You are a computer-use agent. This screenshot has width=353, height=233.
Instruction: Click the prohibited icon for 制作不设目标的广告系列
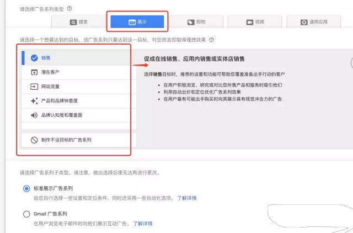tap(34, 140)
